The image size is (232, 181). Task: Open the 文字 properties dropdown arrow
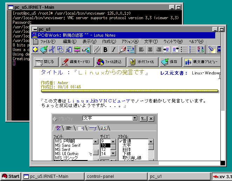tap(135, 118)
